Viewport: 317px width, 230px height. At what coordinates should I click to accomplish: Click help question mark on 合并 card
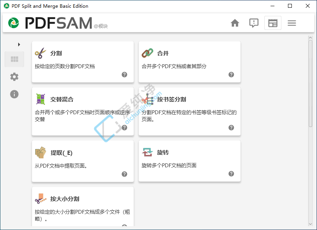(x=231, y=75)
